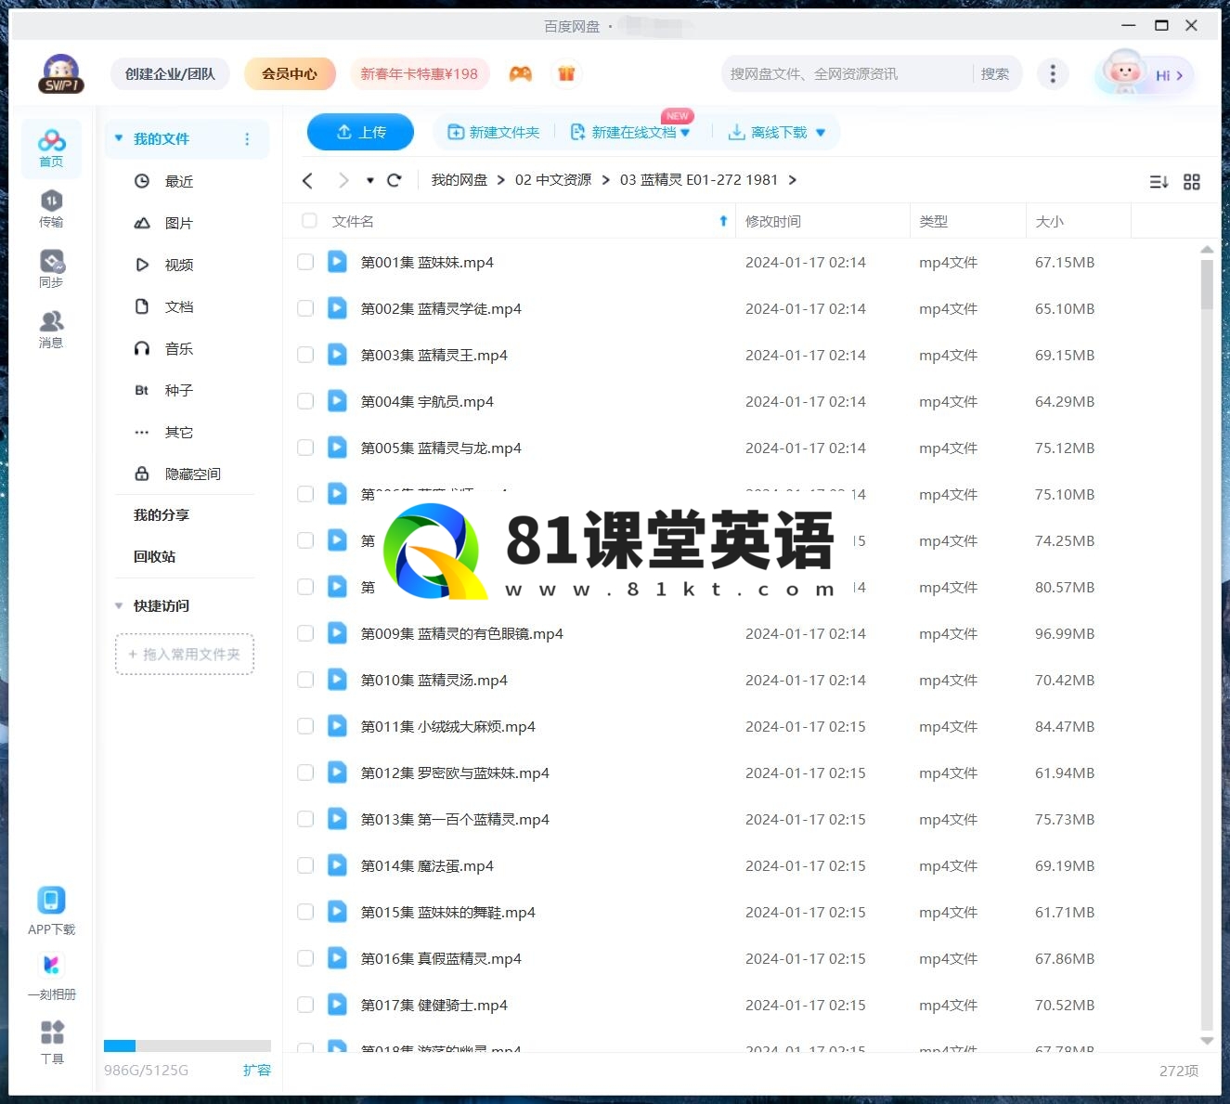Click the refresh icon in navigation bar
Viewport: 1230px width, 1104px height.
[x=394, y=180]
